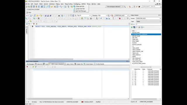Click the print icon in editor toolbar

point(59,15)
